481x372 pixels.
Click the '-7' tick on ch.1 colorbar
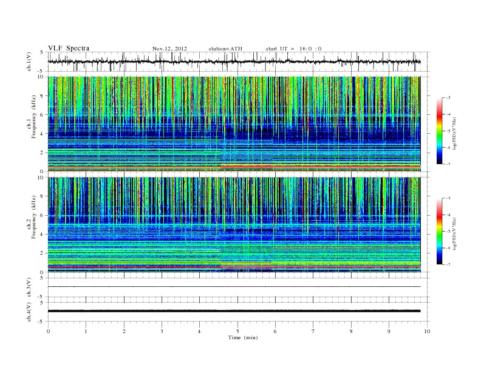(x=448, y=164)
